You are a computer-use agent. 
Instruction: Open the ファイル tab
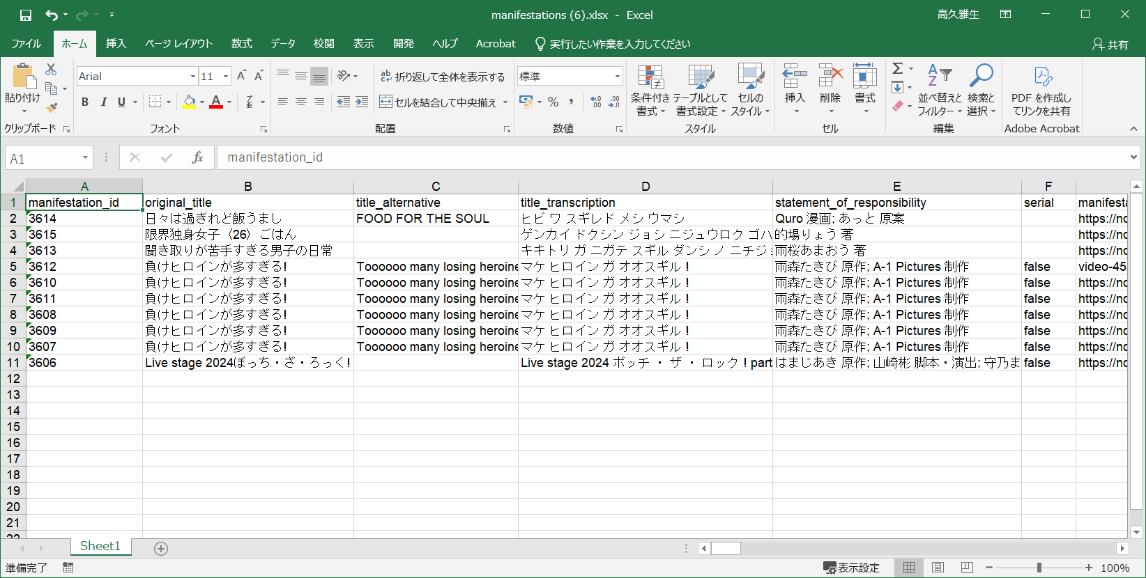click(26, 43)
